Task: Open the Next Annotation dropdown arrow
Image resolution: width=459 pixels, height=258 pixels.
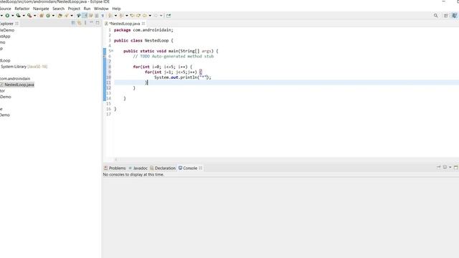Action: 115,16
